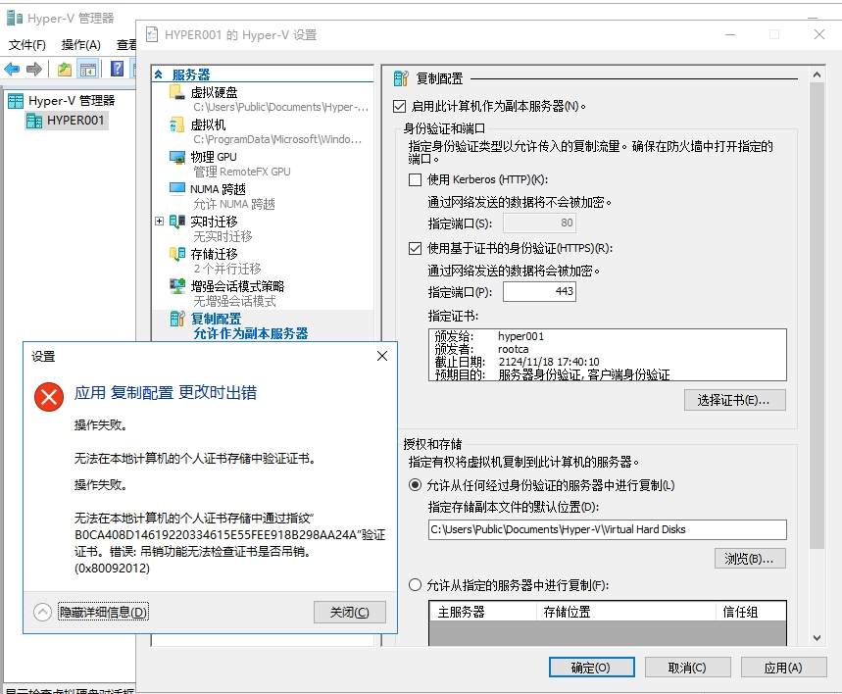Click the 取消(C) button

[687, 668]
